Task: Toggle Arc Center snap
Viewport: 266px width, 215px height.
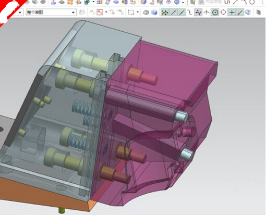Action: [x=215, y=12]
